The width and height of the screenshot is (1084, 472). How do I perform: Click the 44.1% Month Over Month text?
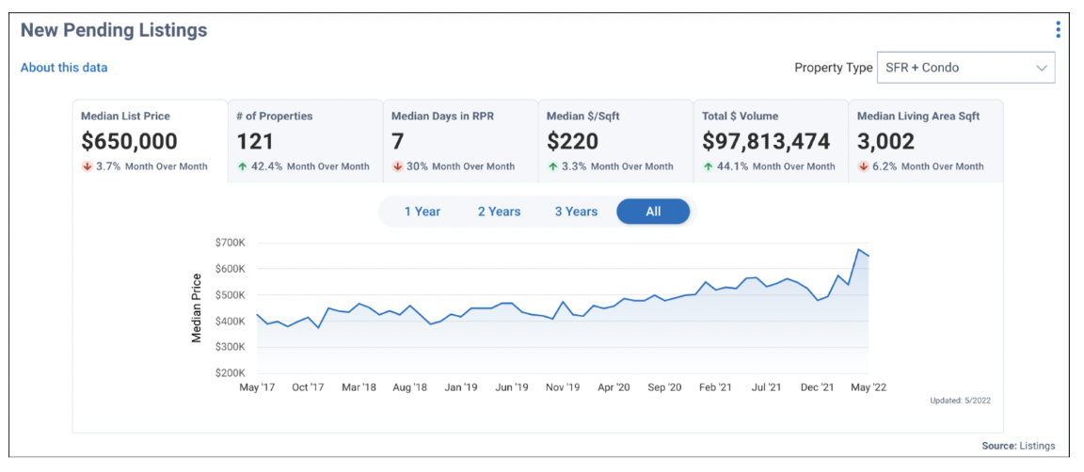pos(775,166)
